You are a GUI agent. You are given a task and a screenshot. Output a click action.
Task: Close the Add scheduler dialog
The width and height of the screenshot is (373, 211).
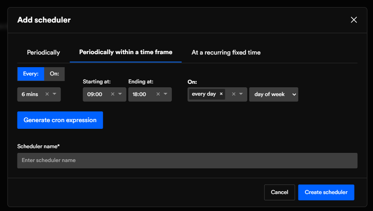(x=354, y=20)
